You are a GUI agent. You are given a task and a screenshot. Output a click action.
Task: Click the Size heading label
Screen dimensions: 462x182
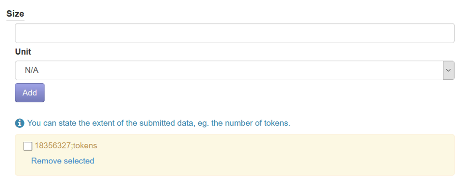click(x=15, y=14)
